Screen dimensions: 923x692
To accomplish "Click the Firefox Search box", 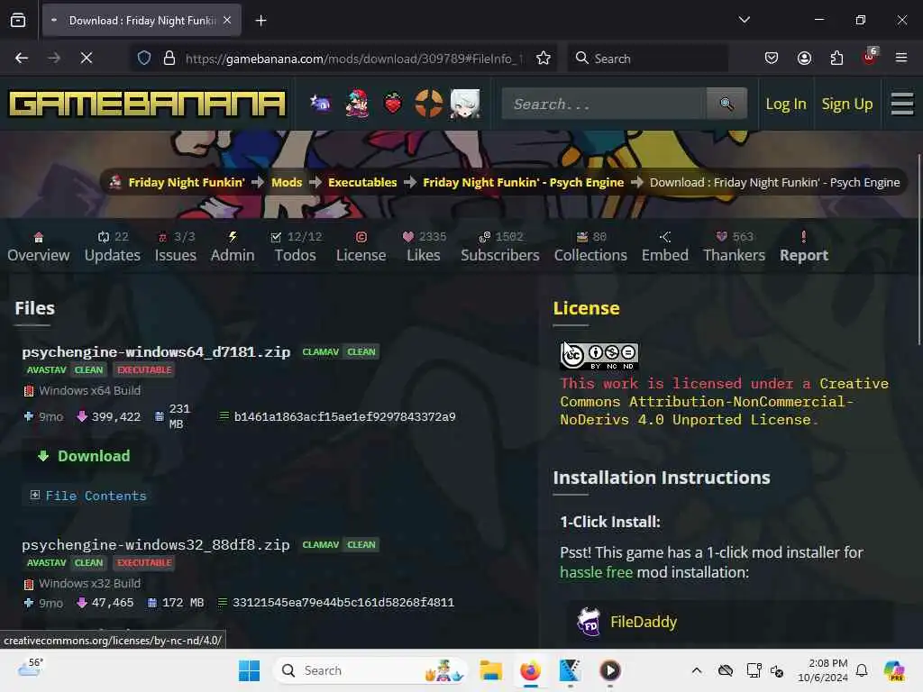I will pyautogui.click(x=647, y=58).
